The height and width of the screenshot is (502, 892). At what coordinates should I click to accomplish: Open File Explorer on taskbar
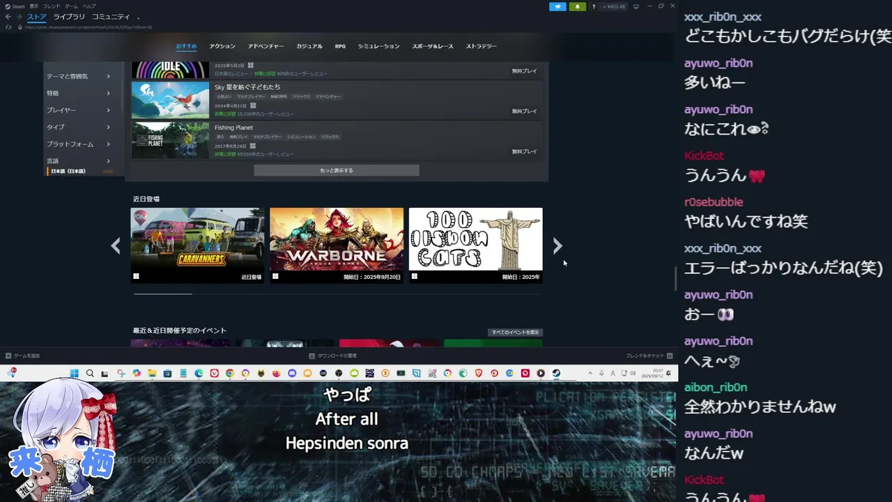tap(152, 374)
